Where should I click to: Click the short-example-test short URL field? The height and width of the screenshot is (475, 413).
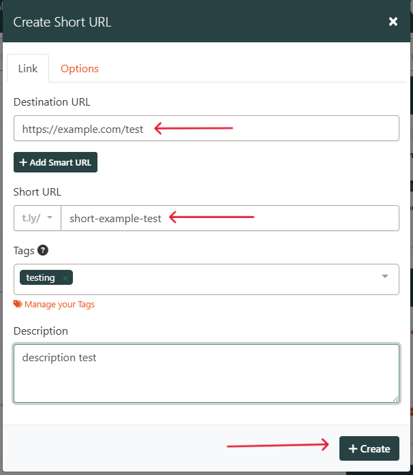coord(230,218)
